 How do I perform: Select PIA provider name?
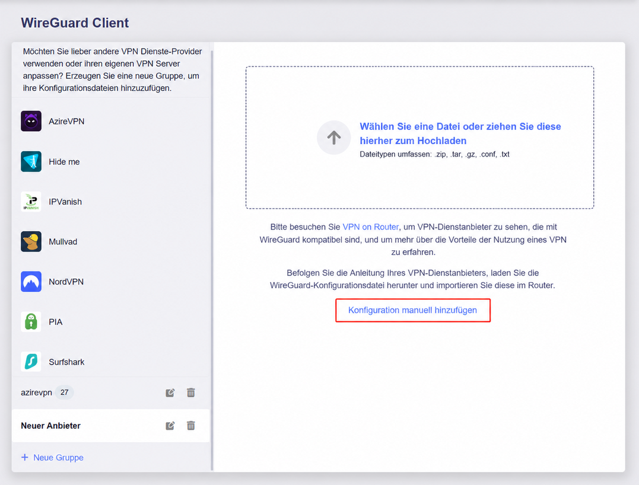pyautogui.click(x=55, y=322)
